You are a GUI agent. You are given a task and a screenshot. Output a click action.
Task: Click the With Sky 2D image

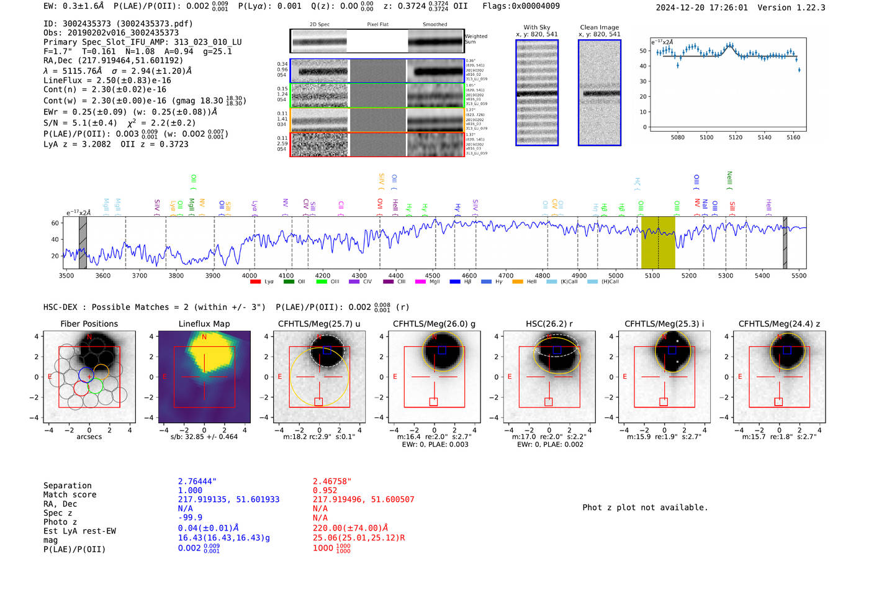point(537,93)
